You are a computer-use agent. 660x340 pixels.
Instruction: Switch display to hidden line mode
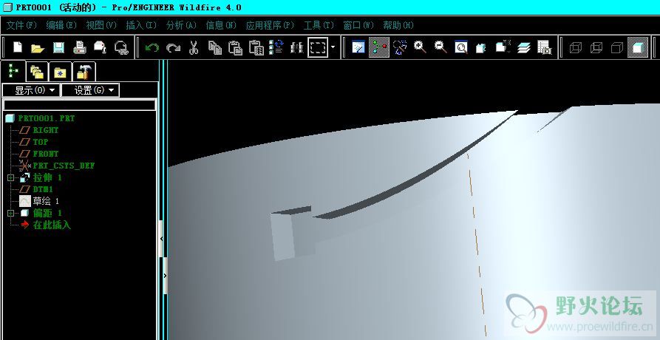(596, 47)
